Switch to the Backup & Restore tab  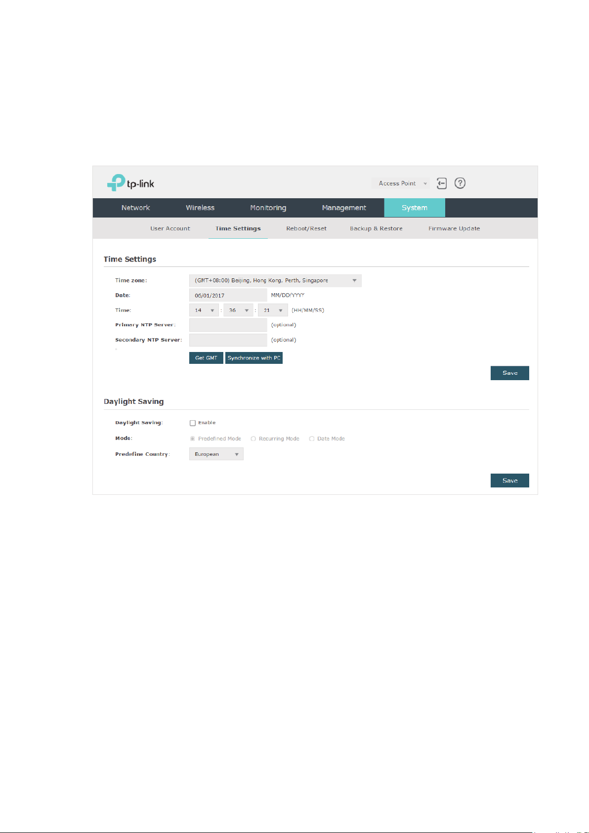pyautogui.click(x=376, y=228)
